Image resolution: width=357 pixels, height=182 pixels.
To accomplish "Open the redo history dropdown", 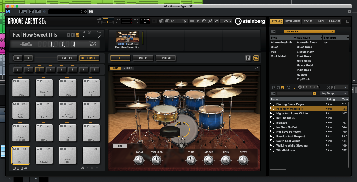I will click(230, 21).
